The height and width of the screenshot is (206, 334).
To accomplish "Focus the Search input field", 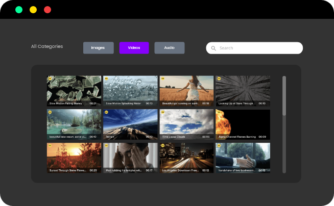I will (x=258, y=48).
